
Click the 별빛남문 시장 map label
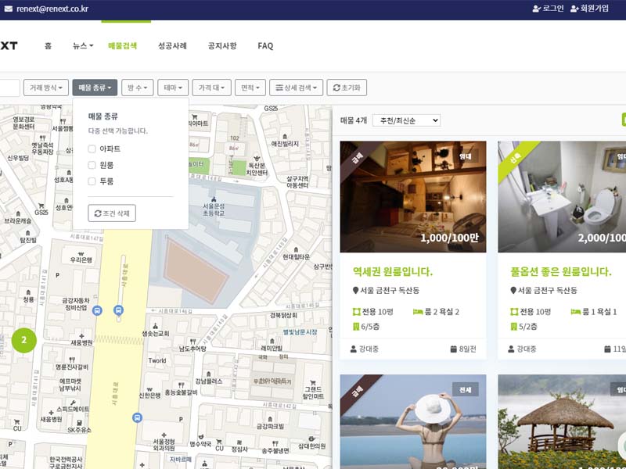pos(300,332)
